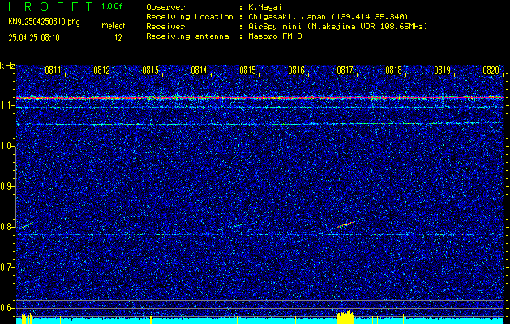
Task: Click the filename KN9_2504250810.png
Action: 44,22
